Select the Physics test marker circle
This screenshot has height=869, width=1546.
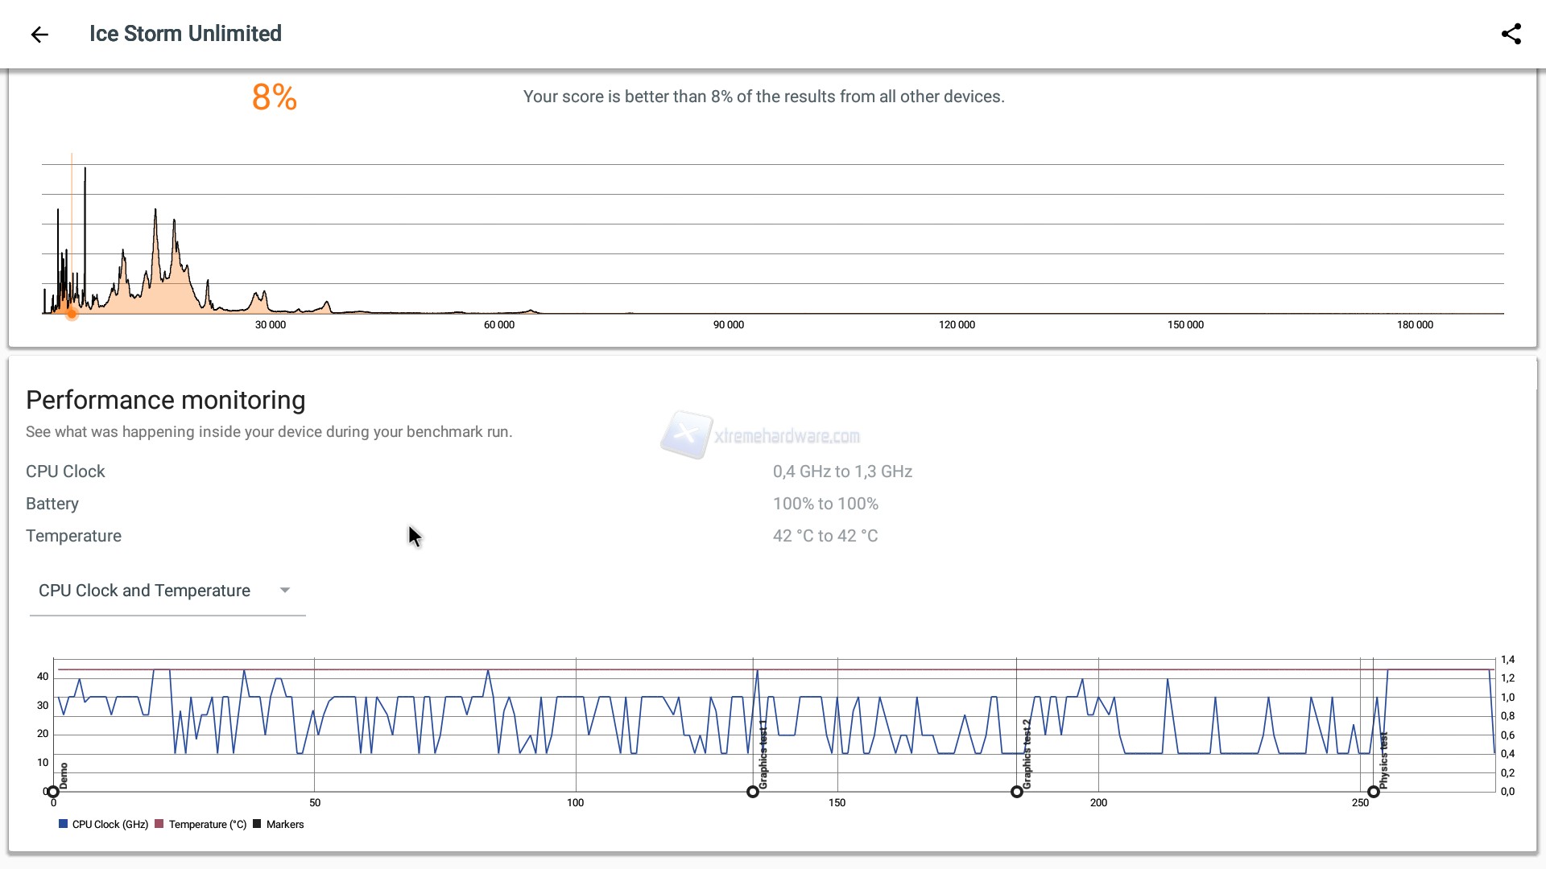[1374, 792]
